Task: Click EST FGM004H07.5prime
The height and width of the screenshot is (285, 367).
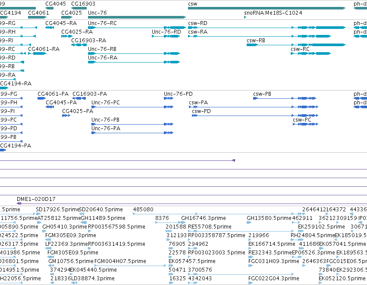Action: 130,266
